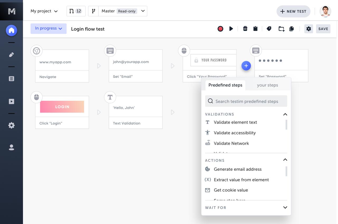Screen dimensions: 338x224
Task: SAVE the current test
Action: [x=323, y=29]
